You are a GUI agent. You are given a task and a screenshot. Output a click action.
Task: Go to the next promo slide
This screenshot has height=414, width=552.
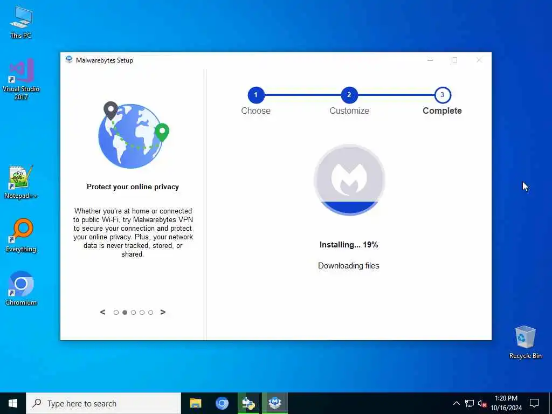(163, 312)
